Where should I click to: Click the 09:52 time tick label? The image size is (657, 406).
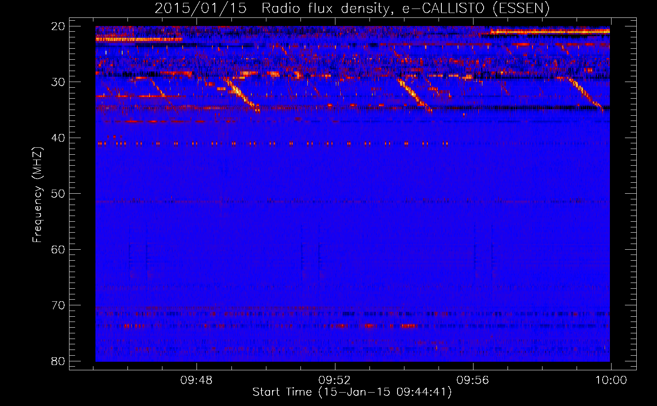335,380
